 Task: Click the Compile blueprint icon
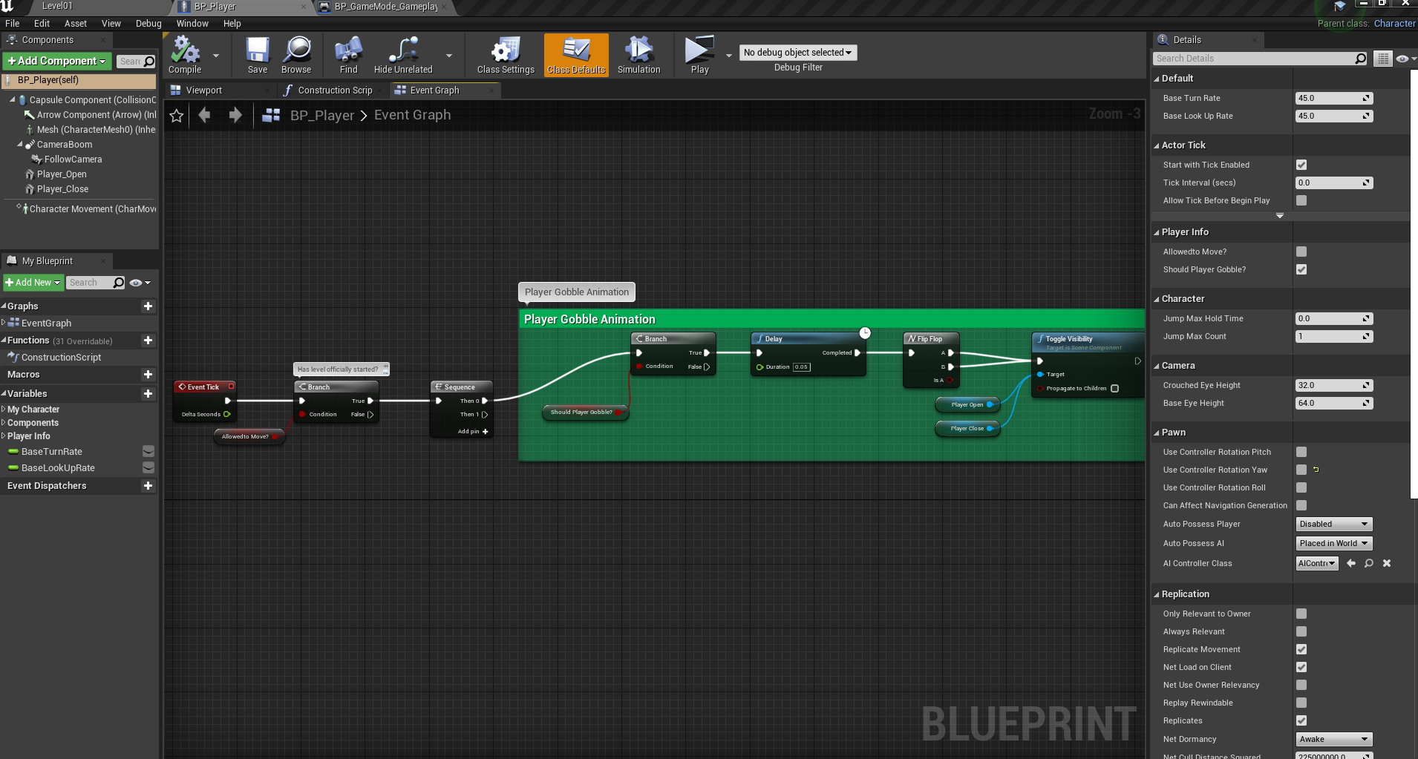coord(185,50)
